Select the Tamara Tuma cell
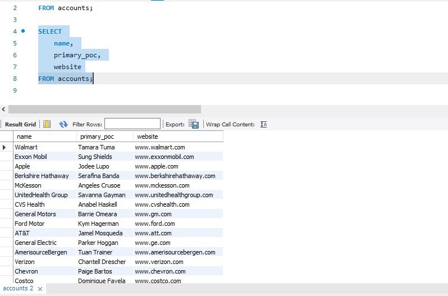Viewport: 448px width, 296px height. pyautogui.click(x=105, y=147)
